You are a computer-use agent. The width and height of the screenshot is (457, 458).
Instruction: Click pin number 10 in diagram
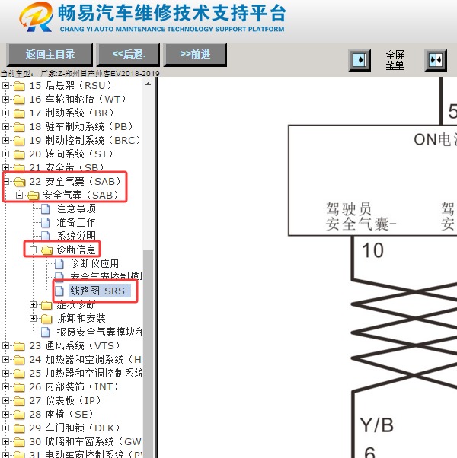point(372,250)
